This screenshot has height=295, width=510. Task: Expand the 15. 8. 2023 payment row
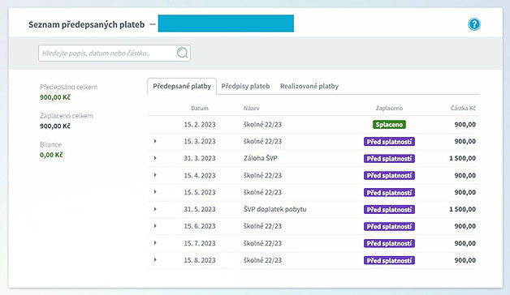point(155,259)
